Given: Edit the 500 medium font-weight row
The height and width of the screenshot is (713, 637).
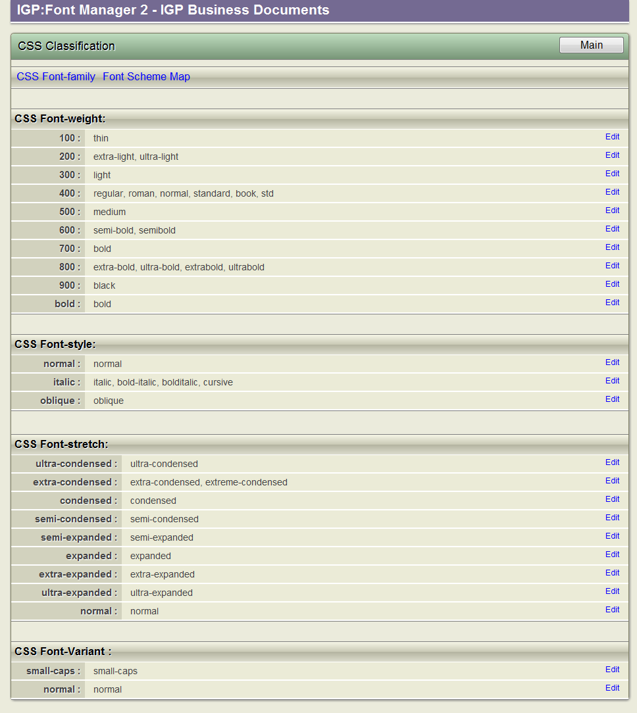Looking at the screenshot, I should (612, 210).
